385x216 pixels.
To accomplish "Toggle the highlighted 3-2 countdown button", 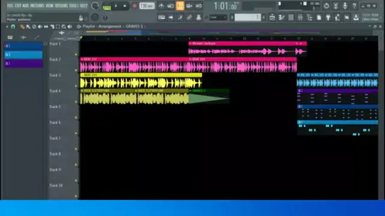I will click(x=180, y=6).
